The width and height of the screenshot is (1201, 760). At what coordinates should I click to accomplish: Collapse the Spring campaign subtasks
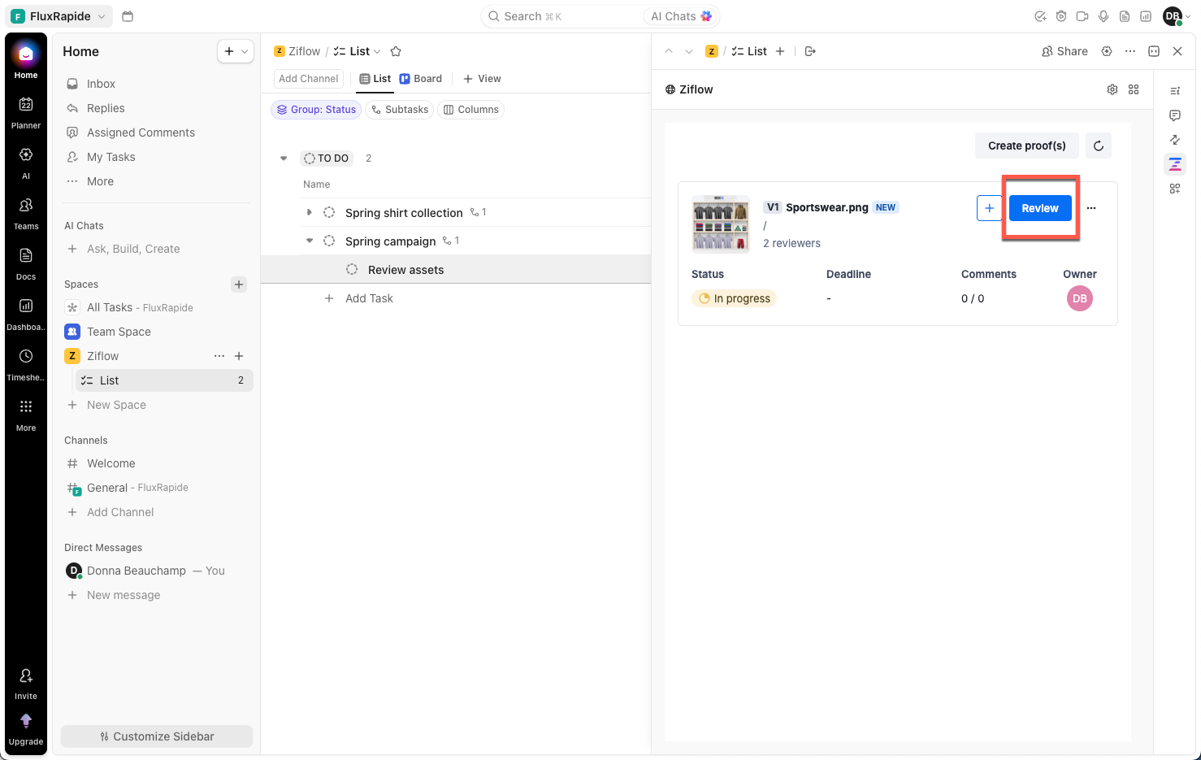[309, 241]
